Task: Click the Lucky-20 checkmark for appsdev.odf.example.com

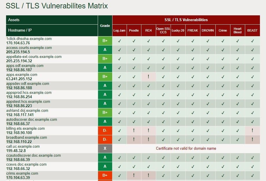Action: (178, 85)
